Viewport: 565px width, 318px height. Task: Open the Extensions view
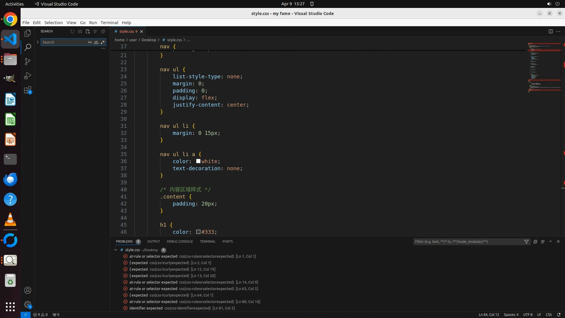[x=28, y=90]
